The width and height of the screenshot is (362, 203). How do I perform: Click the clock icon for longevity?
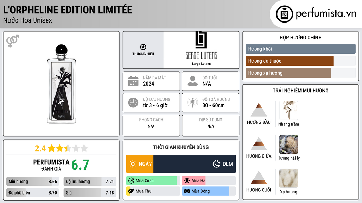click(133, 103)
